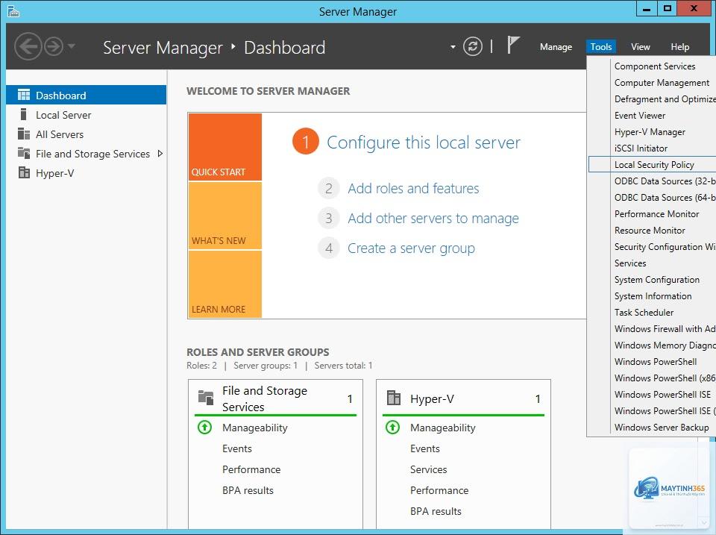Click the All Servers icon in sidebar
The height and width of the screenshot is (535, 716).
[x=24, y=134]
